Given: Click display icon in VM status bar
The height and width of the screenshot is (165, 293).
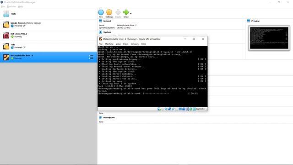Looking at the screenshot, I should click(180, 109).
